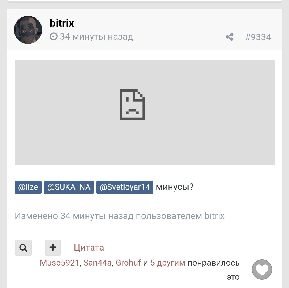Open Grohuf's profile from the likes
This screenshot has height=288, width=289.
point(128,263)
